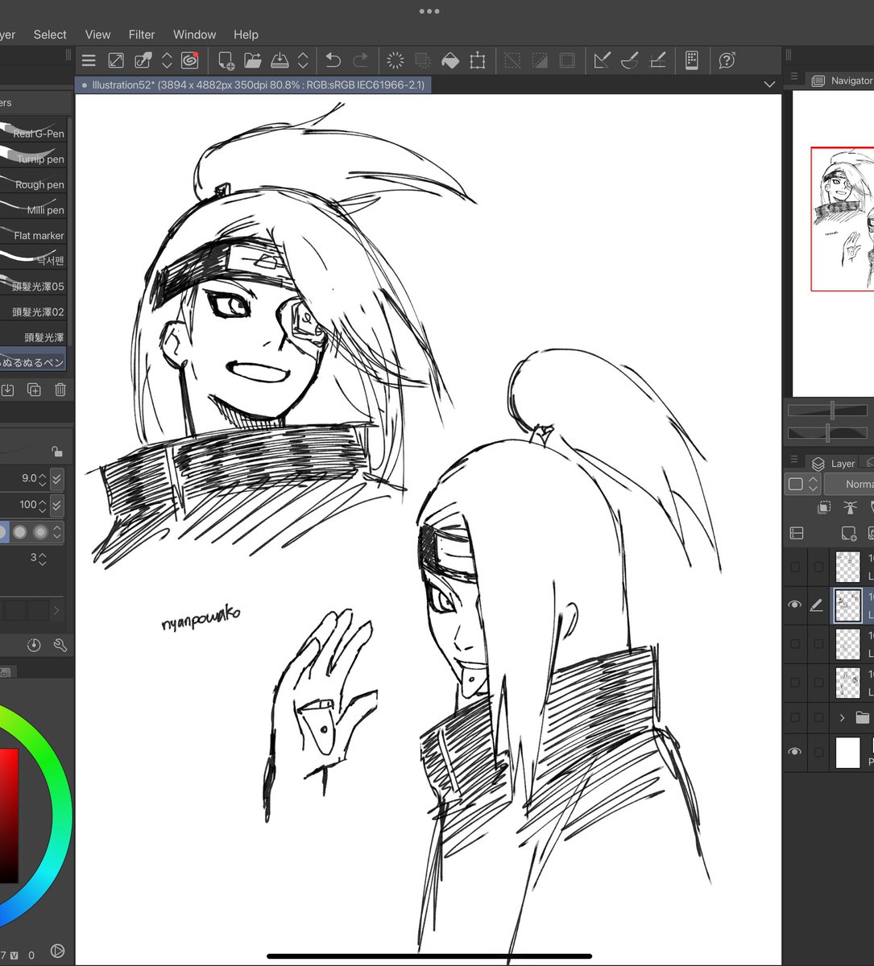Toggle opacity dynamics button beside 100
The height and width of the screenshot is (966, 874).
(56, 505)
